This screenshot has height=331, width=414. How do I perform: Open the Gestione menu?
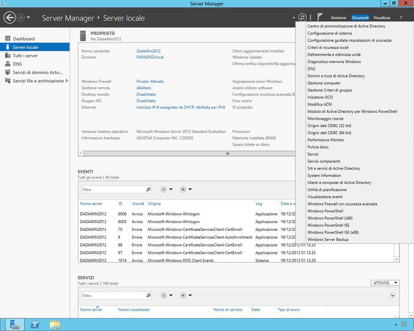pos(338,18)
